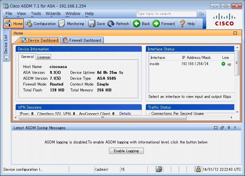The height and width of the screenshot is (176, 245).
Task: Open the Help menu
Action: point(89,14)
